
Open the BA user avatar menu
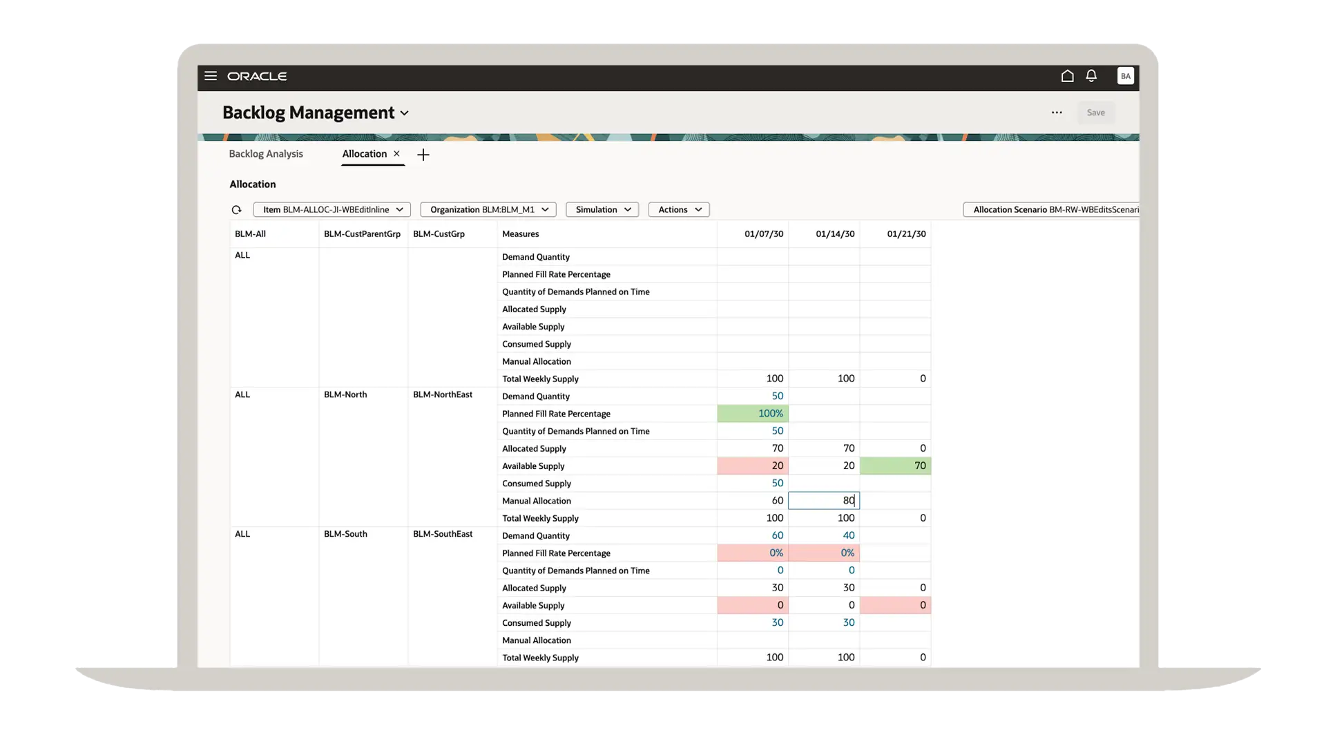click(1125, 76)
